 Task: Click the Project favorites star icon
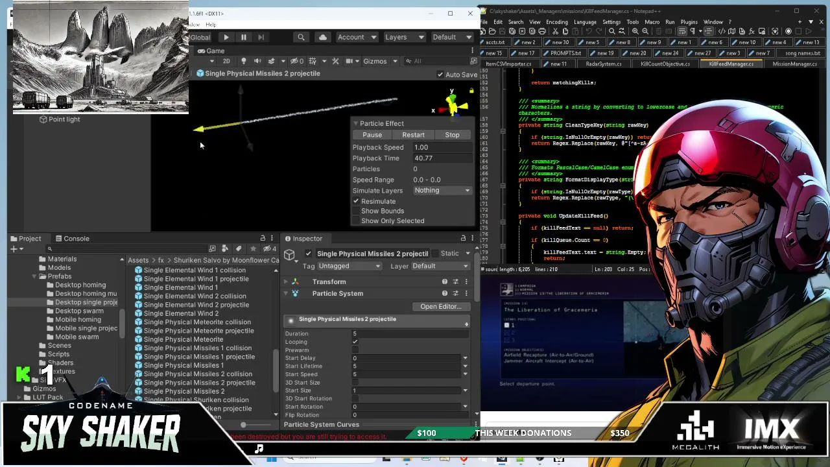click(x=252, y=248)
